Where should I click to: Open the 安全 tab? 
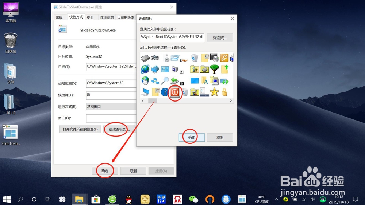tap(90, 17)
